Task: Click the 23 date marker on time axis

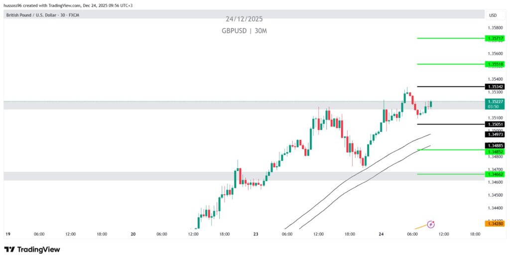Action: tap(255, 234)
